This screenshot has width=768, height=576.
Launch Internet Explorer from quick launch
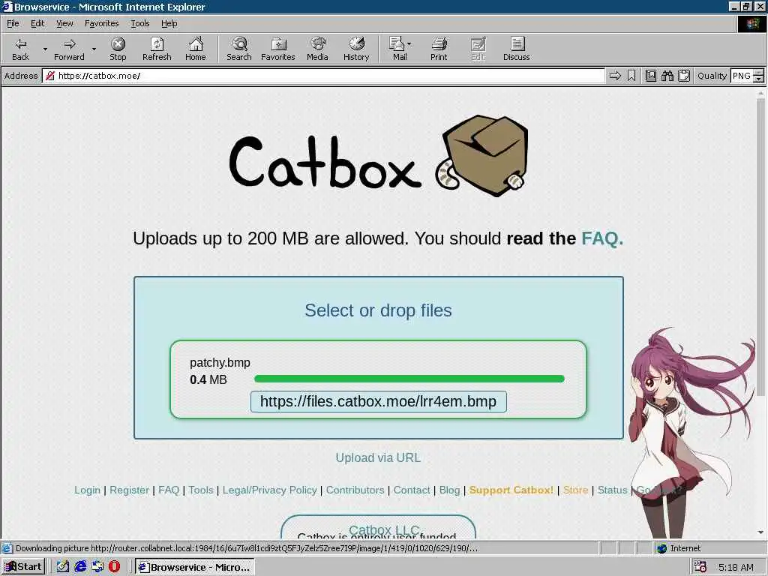click(80, 567)
